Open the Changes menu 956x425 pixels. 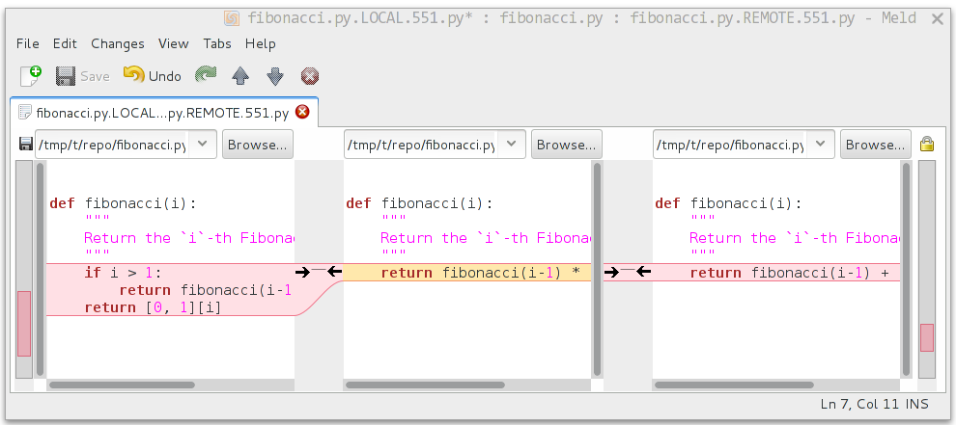(x=118, y=43)
